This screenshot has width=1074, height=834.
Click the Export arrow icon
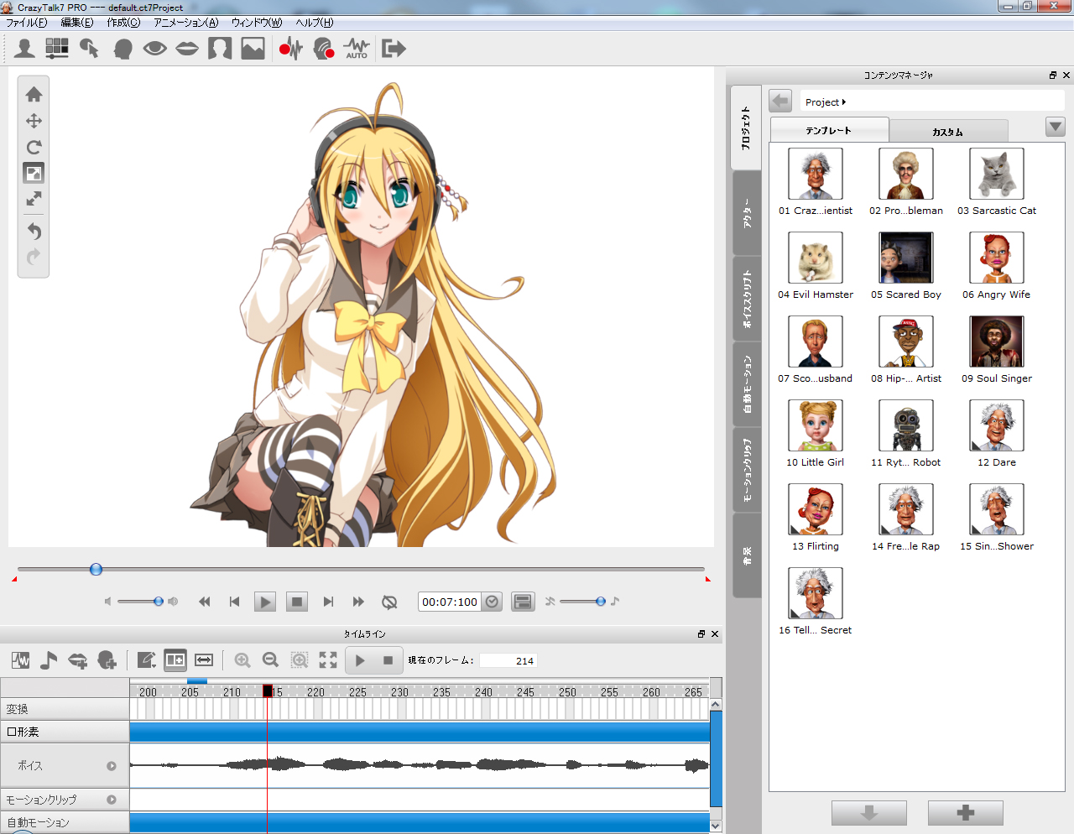pyautogui.click(x=394, y=48)
